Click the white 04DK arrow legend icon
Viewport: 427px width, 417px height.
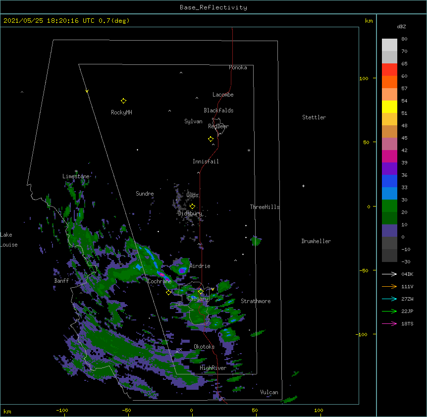click(389, 274)
